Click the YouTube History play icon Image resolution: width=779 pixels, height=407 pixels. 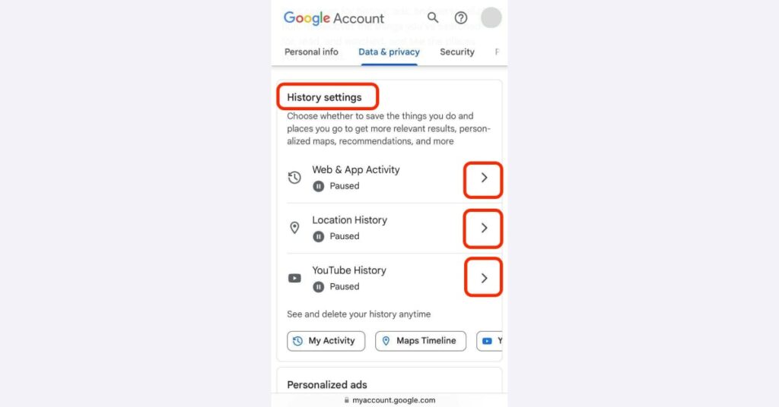tap(294, 278)
